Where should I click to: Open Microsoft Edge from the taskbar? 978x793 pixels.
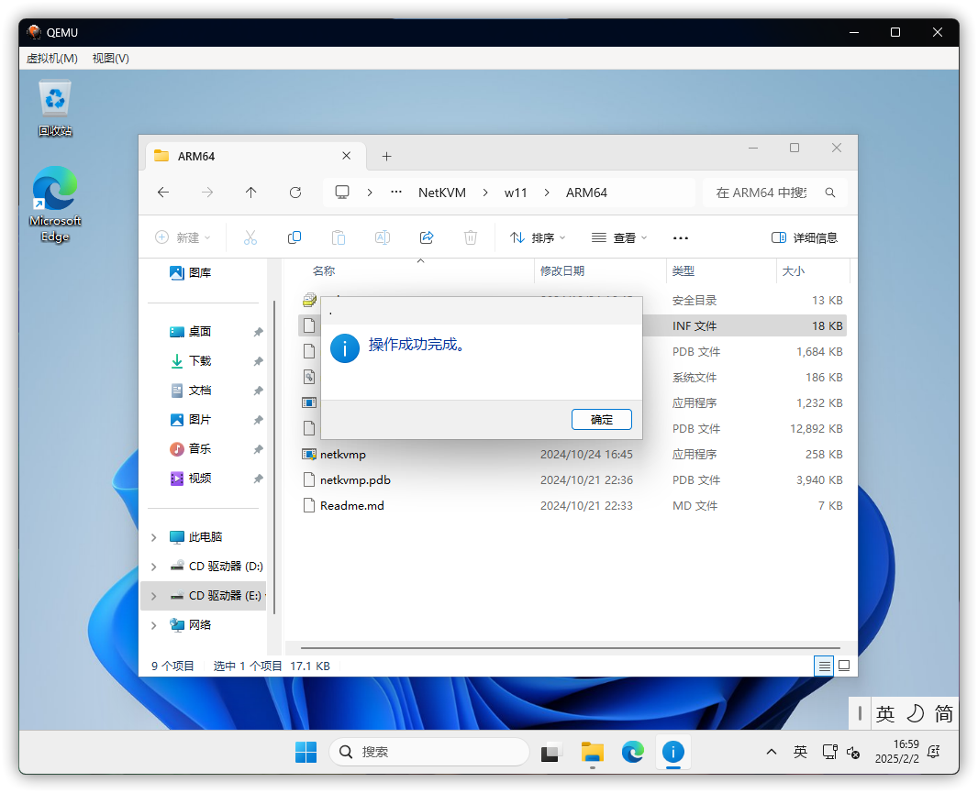point(632,752)
